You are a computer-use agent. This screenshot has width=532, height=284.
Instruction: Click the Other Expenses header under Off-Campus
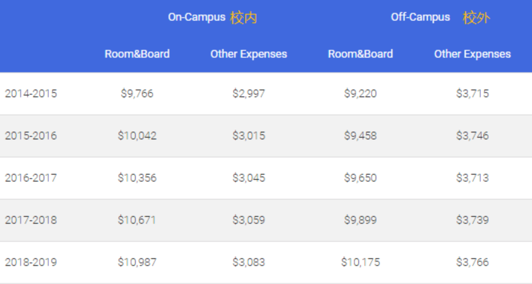472,54
